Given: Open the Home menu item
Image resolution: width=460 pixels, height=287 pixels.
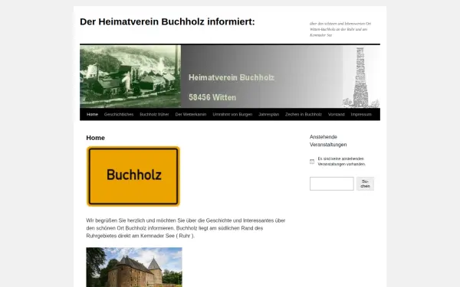Looking at the screenshot, I should coord(92,115).
